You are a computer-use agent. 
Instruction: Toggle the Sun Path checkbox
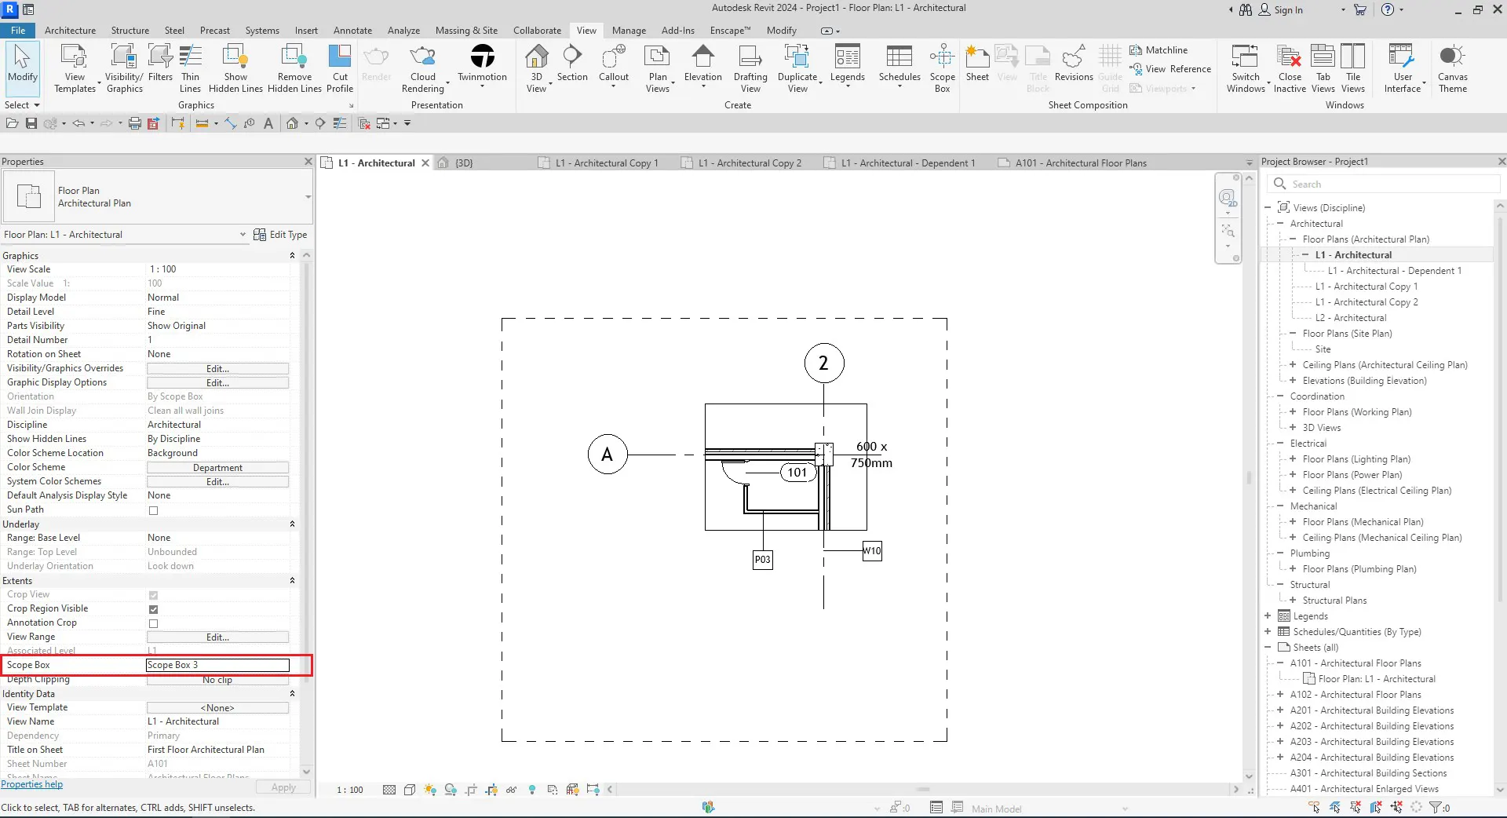pos(154,510)
